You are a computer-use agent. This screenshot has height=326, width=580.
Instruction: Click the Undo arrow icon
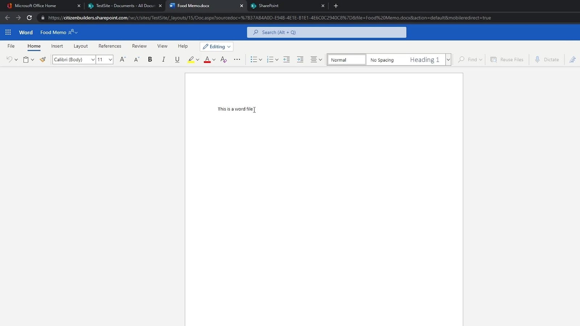tap(9, 59)
